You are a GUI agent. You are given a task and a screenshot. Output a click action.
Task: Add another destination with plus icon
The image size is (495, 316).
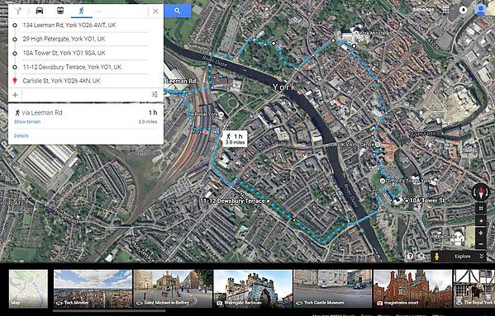click(x=15, y=95)
